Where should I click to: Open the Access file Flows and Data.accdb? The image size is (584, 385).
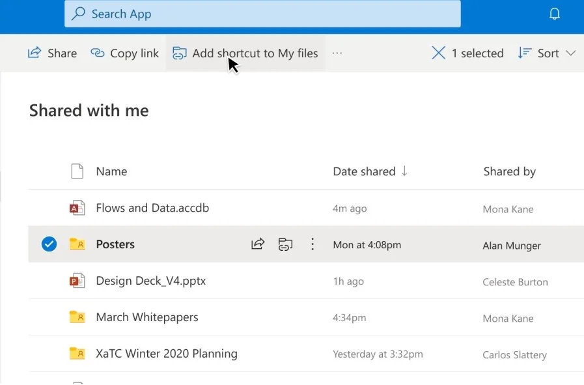point(152,207)
